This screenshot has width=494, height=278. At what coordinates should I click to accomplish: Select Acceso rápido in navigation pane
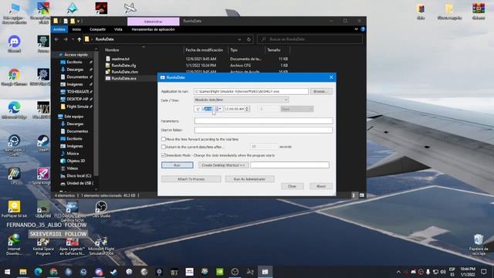click(76, 55)
